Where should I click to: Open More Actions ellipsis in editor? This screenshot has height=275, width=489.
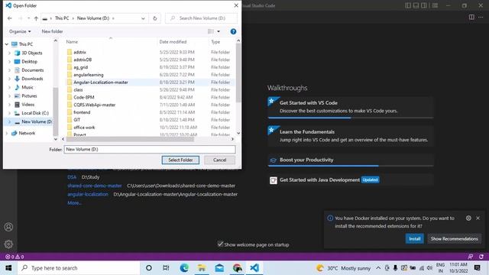[x=481, y=17]
